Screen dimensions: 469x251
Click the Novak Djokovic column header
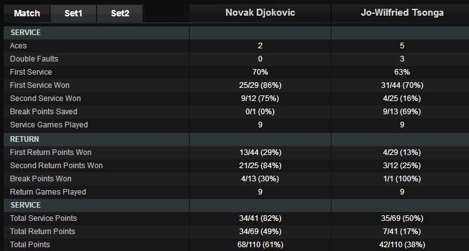click(259, 13)
